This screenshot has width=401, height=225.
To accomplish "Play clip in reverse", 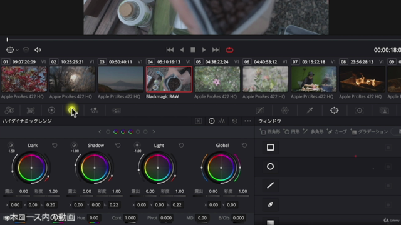I will pyautogui.click(x=182, y=50).
